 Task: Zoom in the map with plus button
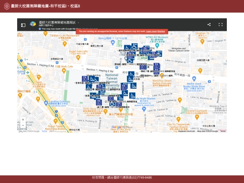(23, 119)
